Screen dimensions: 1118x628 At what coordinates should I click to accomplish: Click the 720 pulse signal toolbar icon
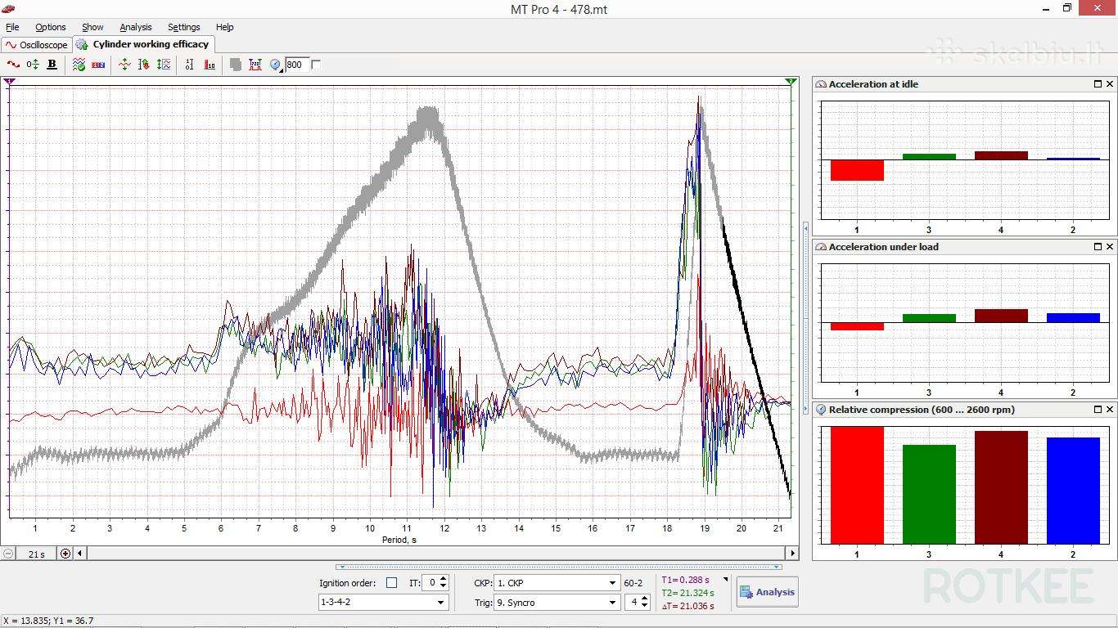coord(255,65)
